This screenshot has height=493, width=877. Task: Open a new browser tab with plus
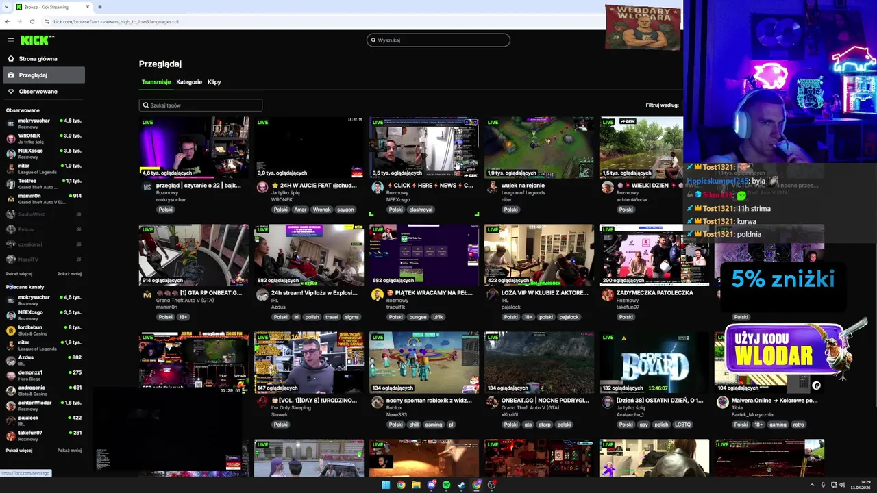point(100,7)
